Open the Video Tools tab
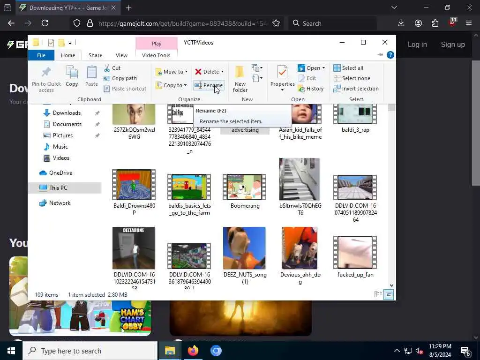The width and height of the screenshot is (480, 360). click(x=156, y=55)
